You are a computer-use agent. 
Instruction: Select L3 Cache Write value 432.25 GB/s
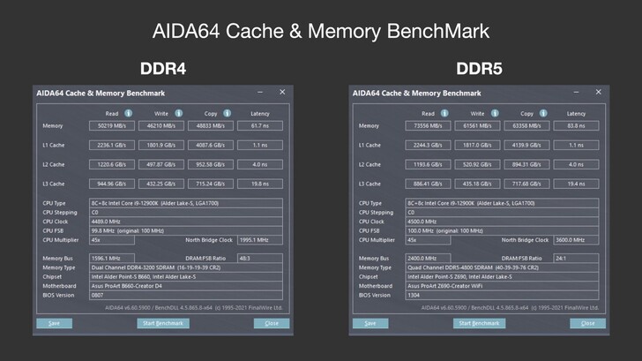point(161,184)
